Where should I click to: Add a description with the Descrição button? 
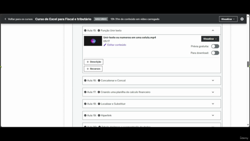93,62
